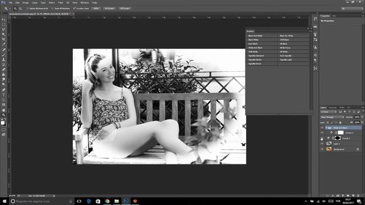Open the layer blend mode dropdown
Screen dimensions: 365x205
click(x=332, y=117)
